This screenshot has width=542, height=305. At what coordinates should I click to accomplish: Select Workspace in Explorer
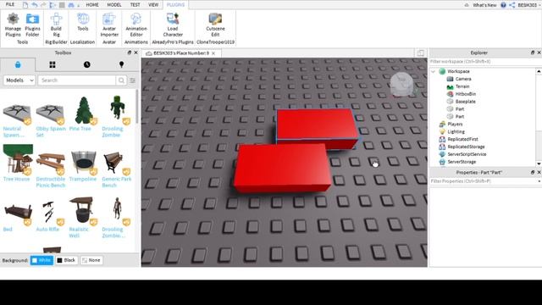458,71
